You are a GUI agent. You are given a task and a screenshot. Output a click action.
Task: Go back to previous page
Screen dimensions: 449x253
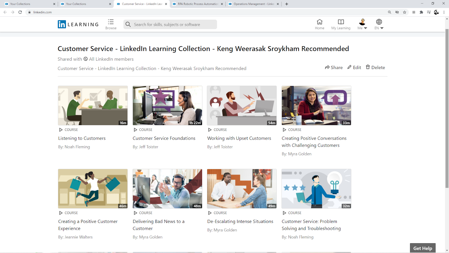pyautogui.click(x=5, y=12)
